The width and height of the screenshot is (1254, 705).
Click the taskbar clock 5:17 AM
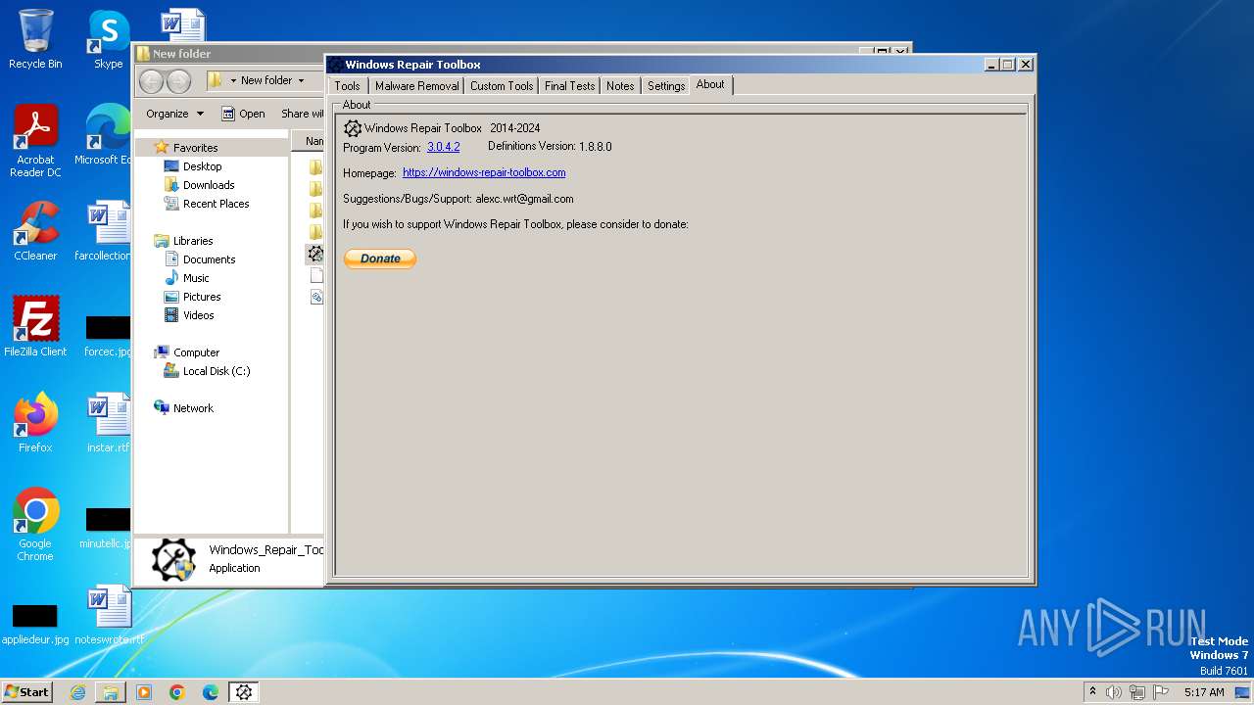click(x=1204, y=692)
